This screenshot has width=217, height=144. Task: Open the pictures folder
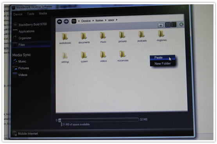coord(122,37)
